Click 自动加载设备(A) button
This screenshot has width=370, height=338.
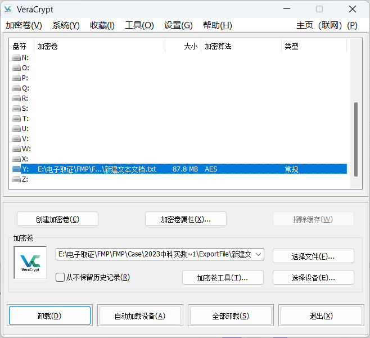click(140, 316)
